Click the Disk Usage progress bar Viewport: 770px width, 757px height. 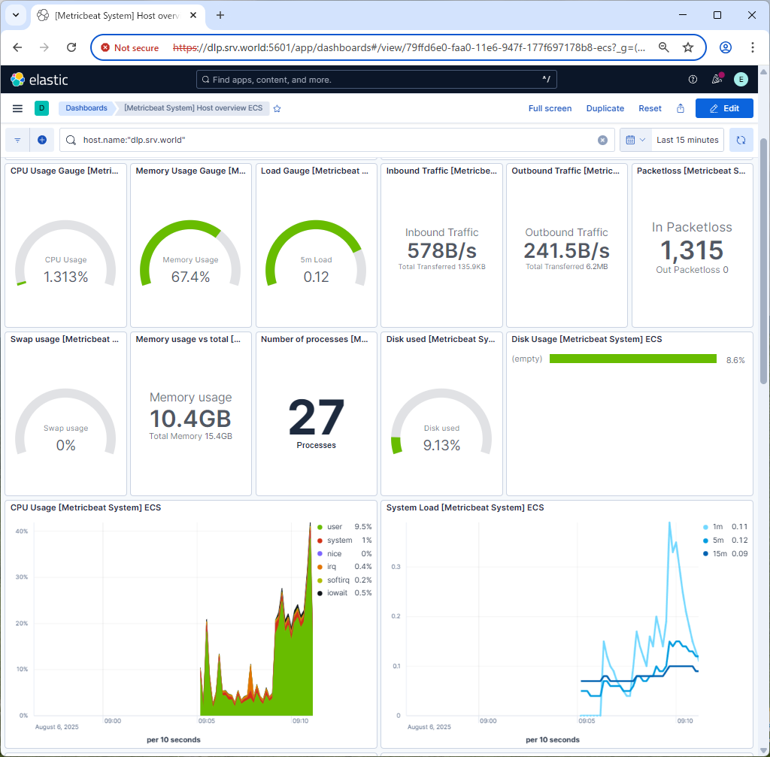632,359
